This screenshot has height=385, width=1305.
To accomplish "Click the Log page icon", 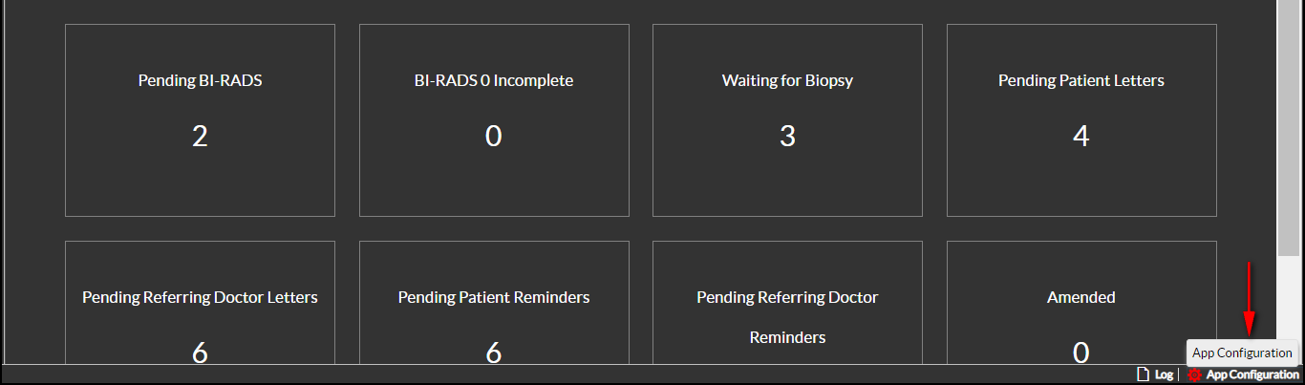I will [1142, 374].
